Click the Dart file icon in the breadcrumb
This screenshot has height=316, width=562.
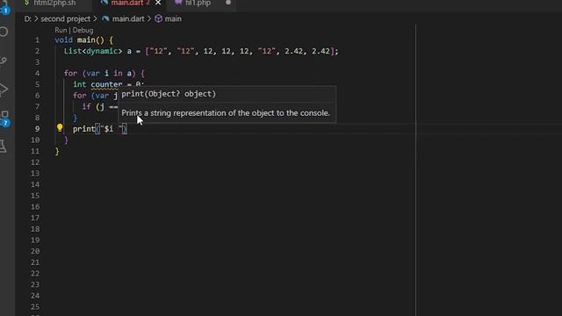[x=105, y=18]
